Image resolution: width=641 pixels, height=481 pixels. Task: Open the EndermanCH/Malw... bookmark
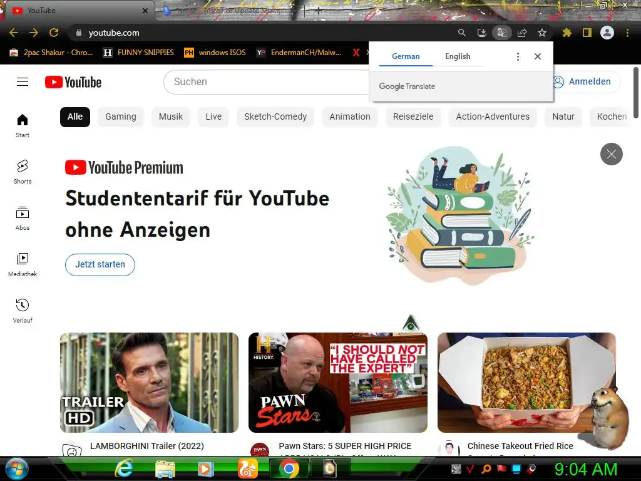[x=299, y=53]
